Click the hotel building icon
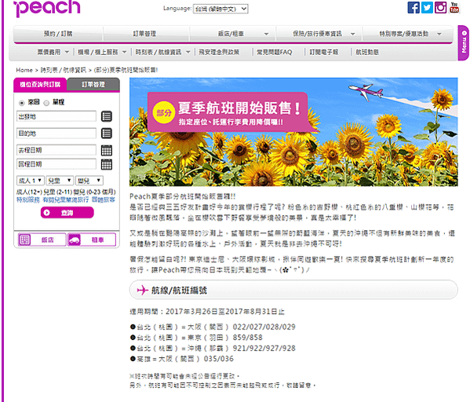 coord(24,239)
